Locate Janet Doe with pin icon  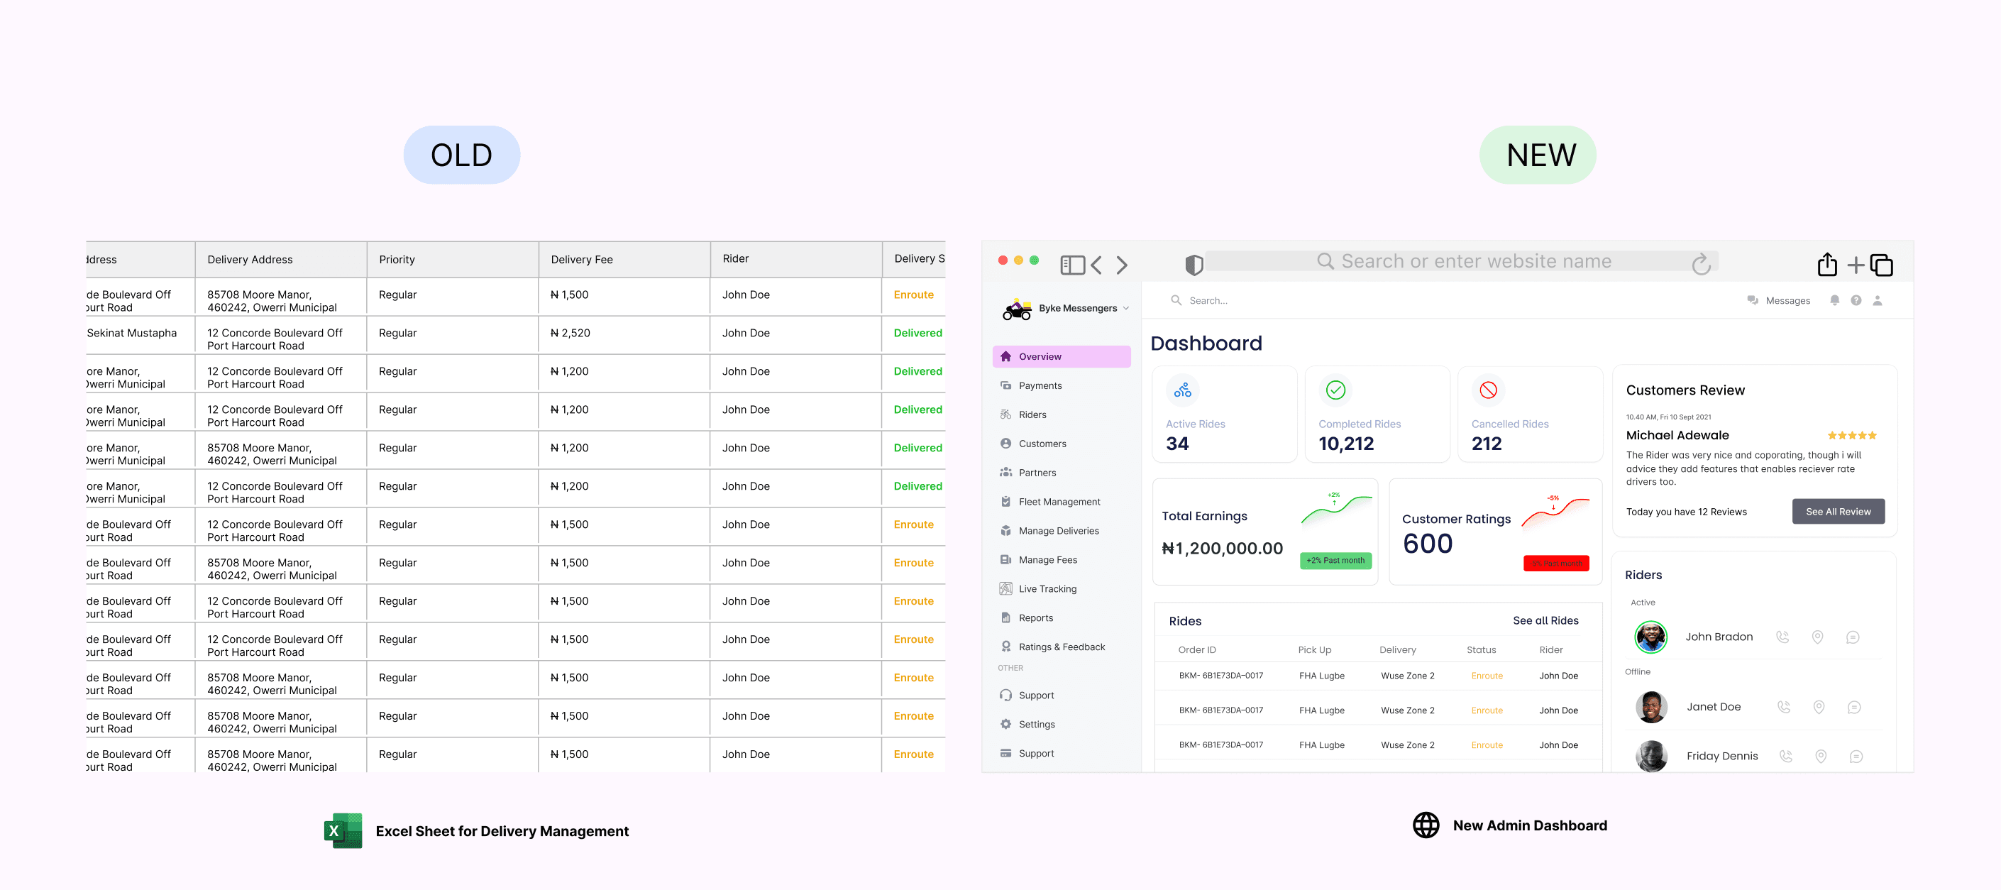tap(1819, 707)
